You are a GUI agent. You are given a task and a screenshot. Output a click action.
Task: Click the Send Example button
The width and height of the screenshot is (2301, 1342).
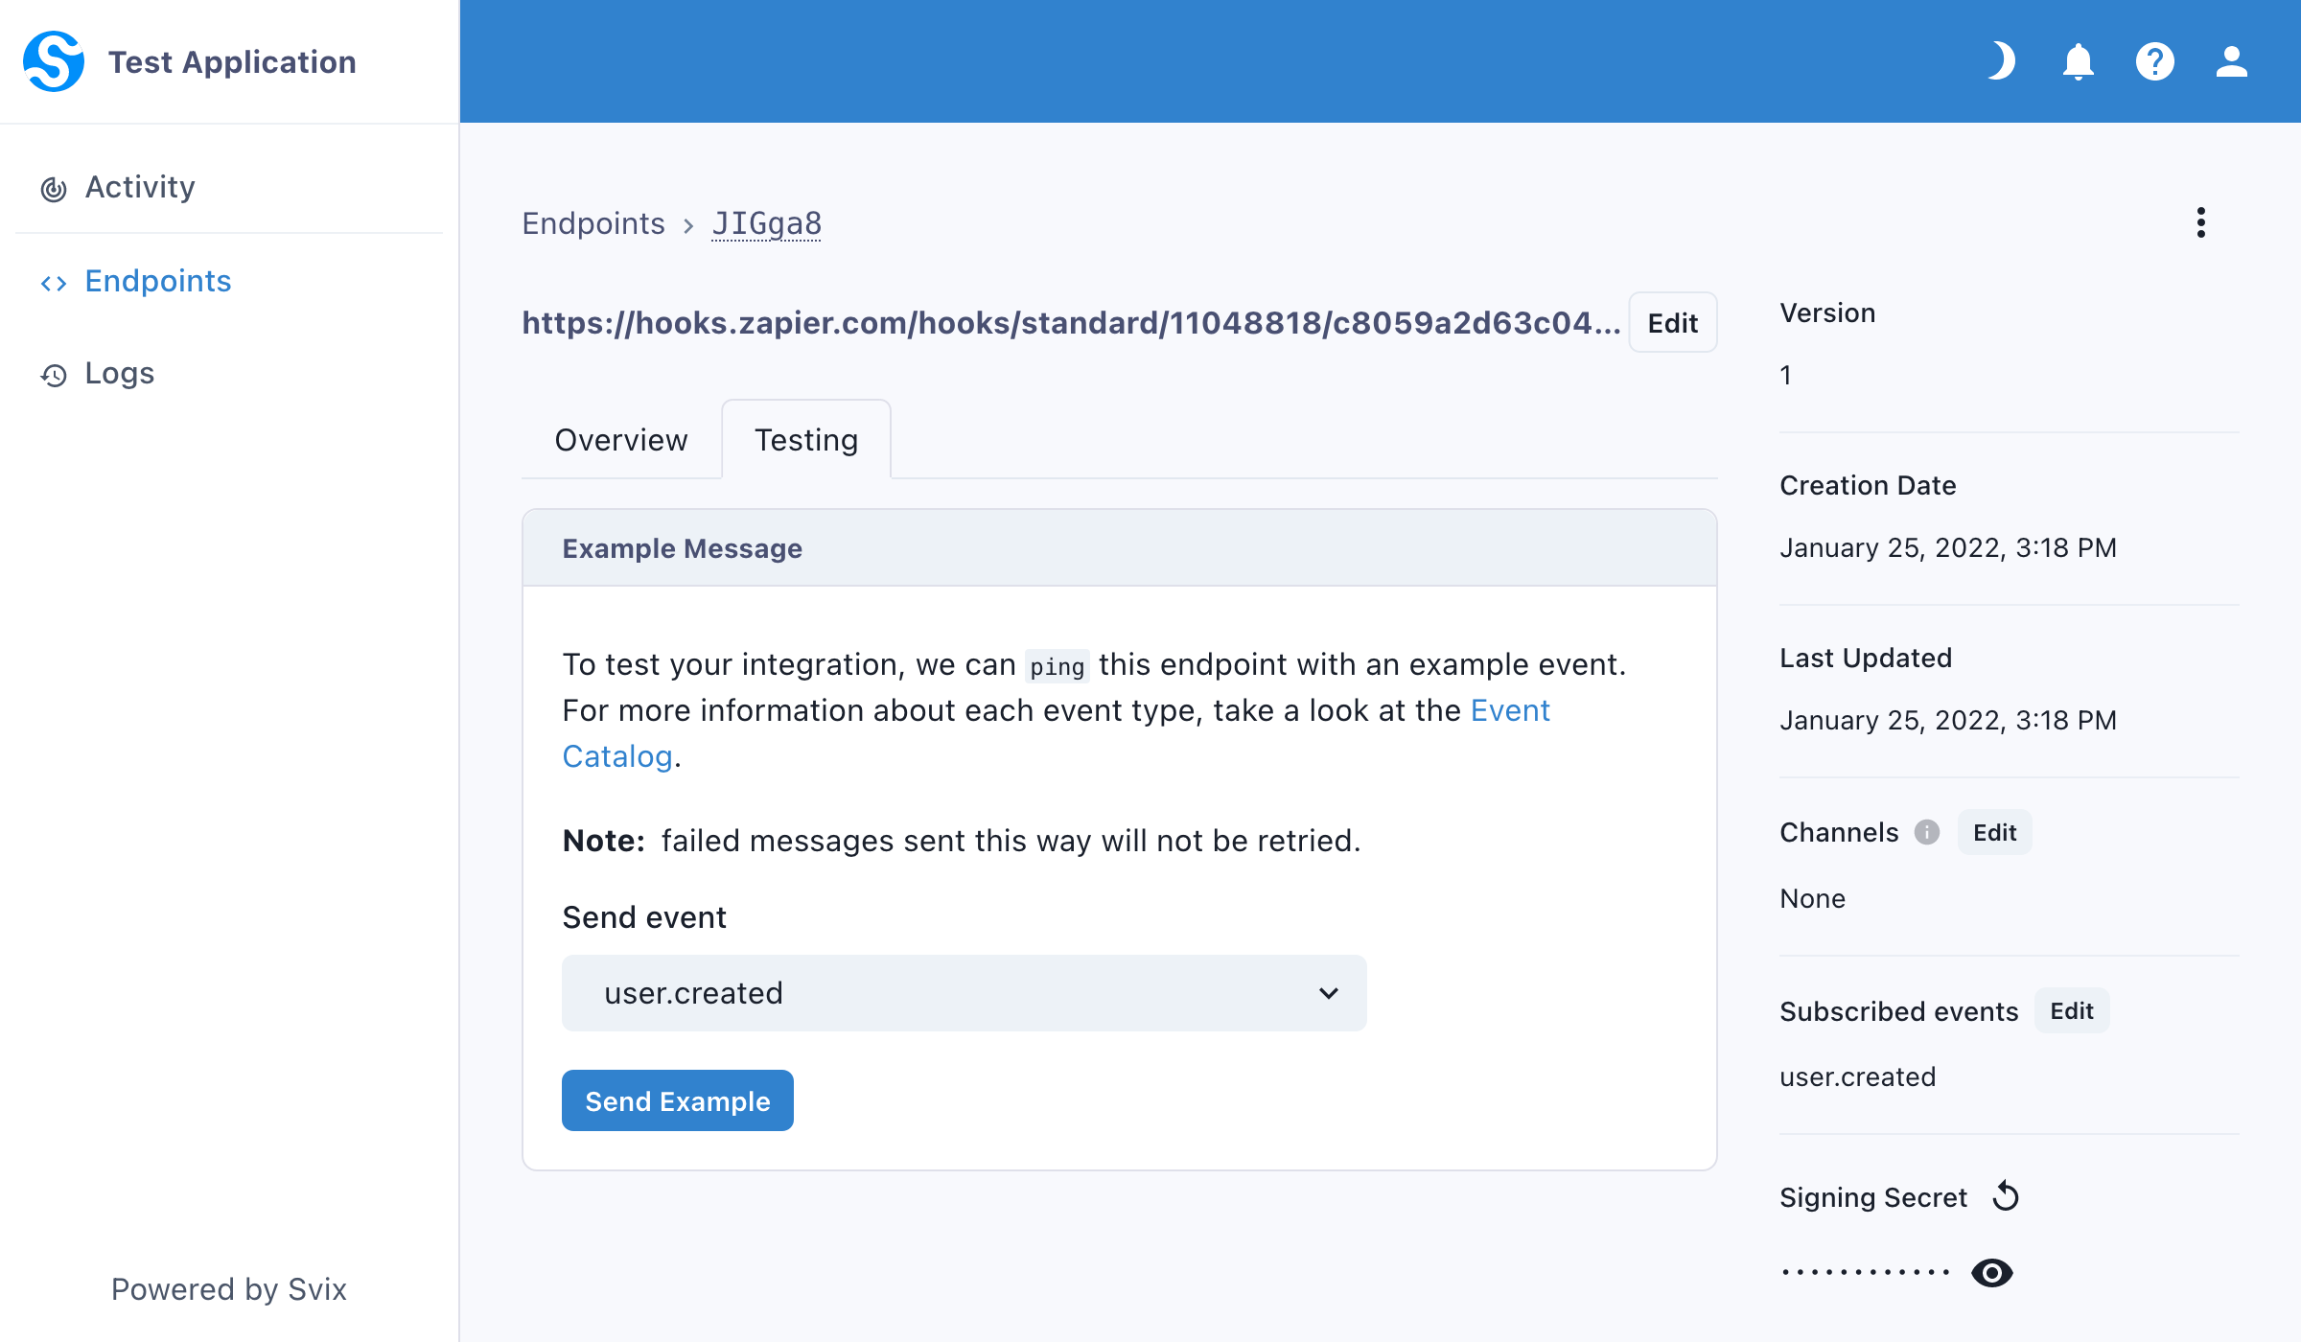(678, 1099)
